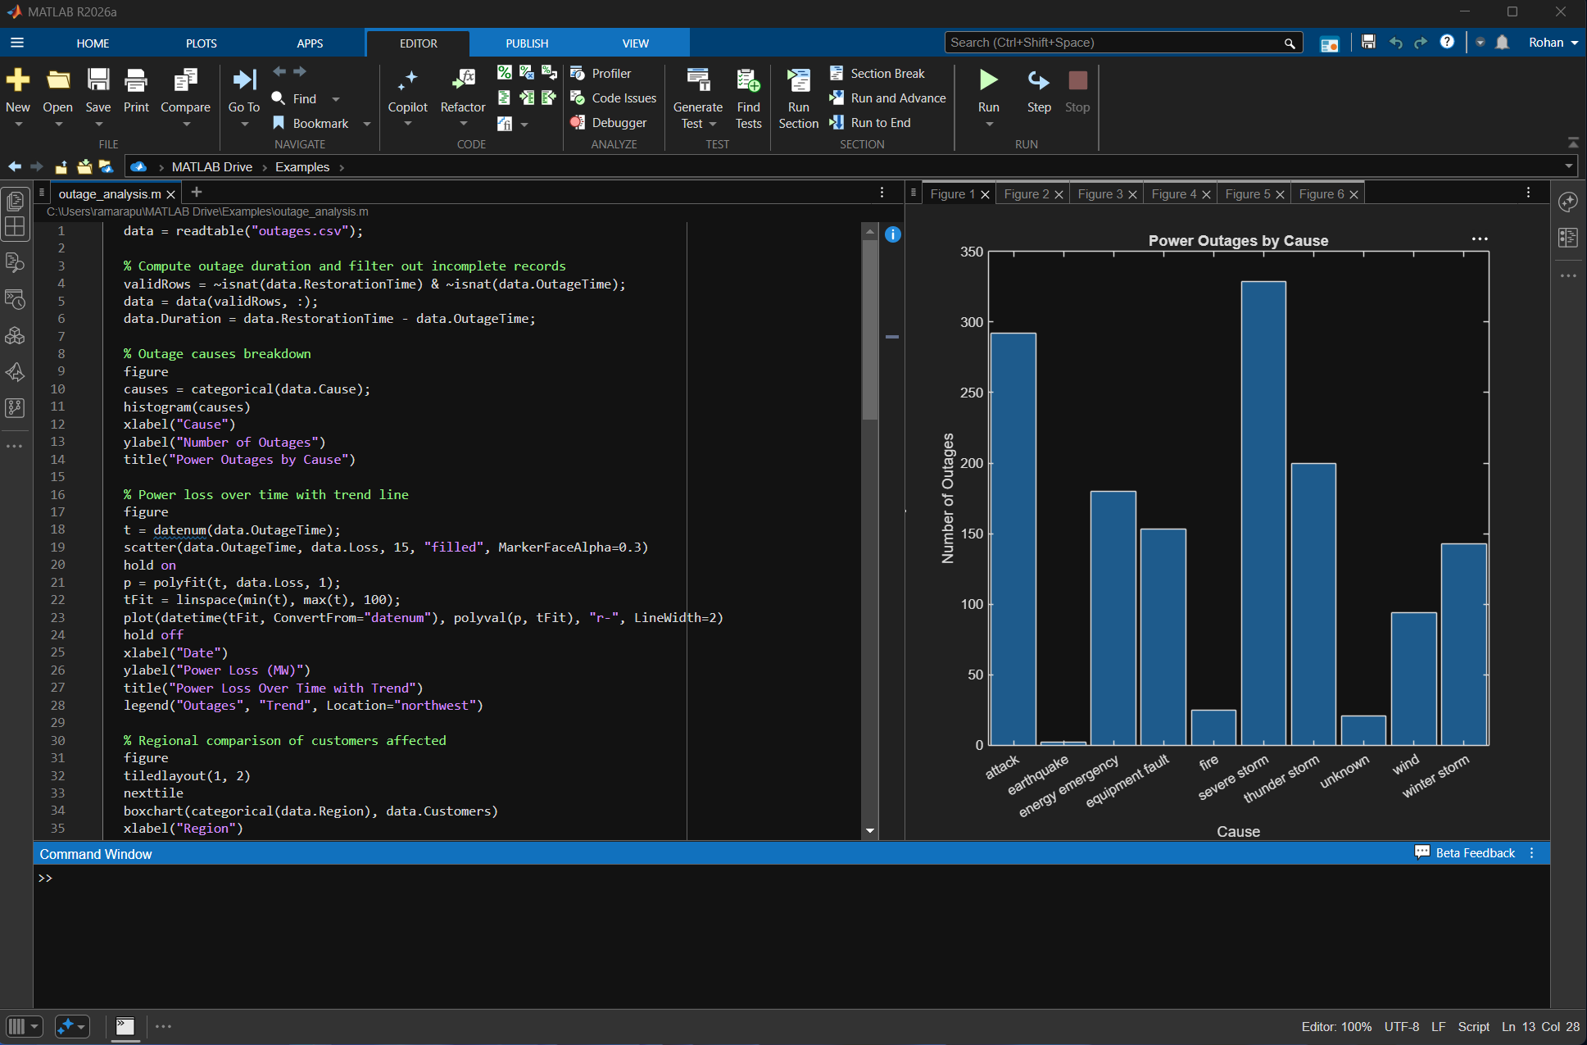Image resolution: width=1587 pixels, height=1045 pixels.
Task: Click the search documentation input field
Action: click(1114, 43)
